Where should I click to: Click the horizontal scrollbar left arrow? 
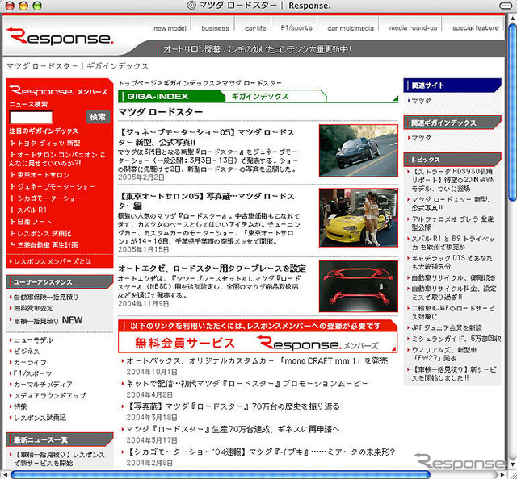(x=5, y=475)
